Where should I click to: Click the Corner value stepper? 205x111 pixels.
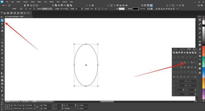[x=96, y=9]
